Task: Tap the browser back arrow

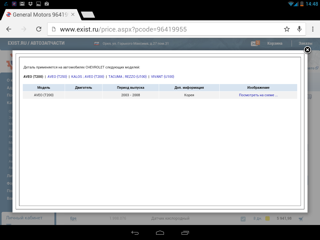Action: point(9,29)
